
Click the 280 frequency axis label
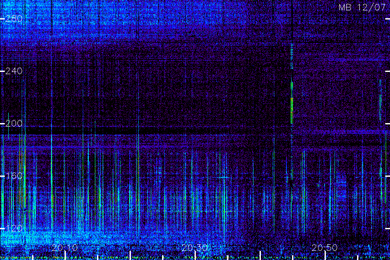[14, 19]
